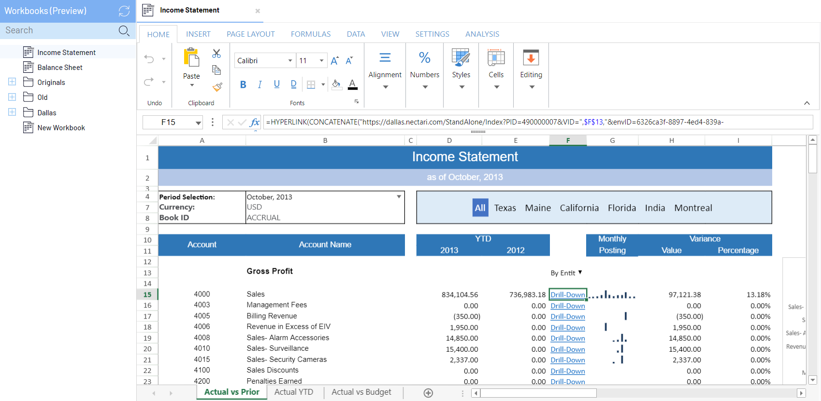Toggle bold formatting

[243, 85]
